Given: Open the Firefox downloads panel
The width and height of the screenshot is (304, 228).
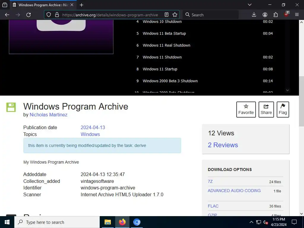Looking at the screenshot, I should point(254,15).
